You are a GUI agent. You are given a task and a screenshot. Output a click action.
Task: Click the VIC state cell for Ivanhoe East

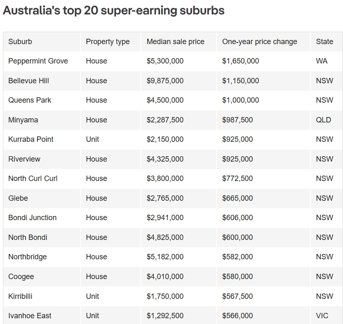click(322, 316)
